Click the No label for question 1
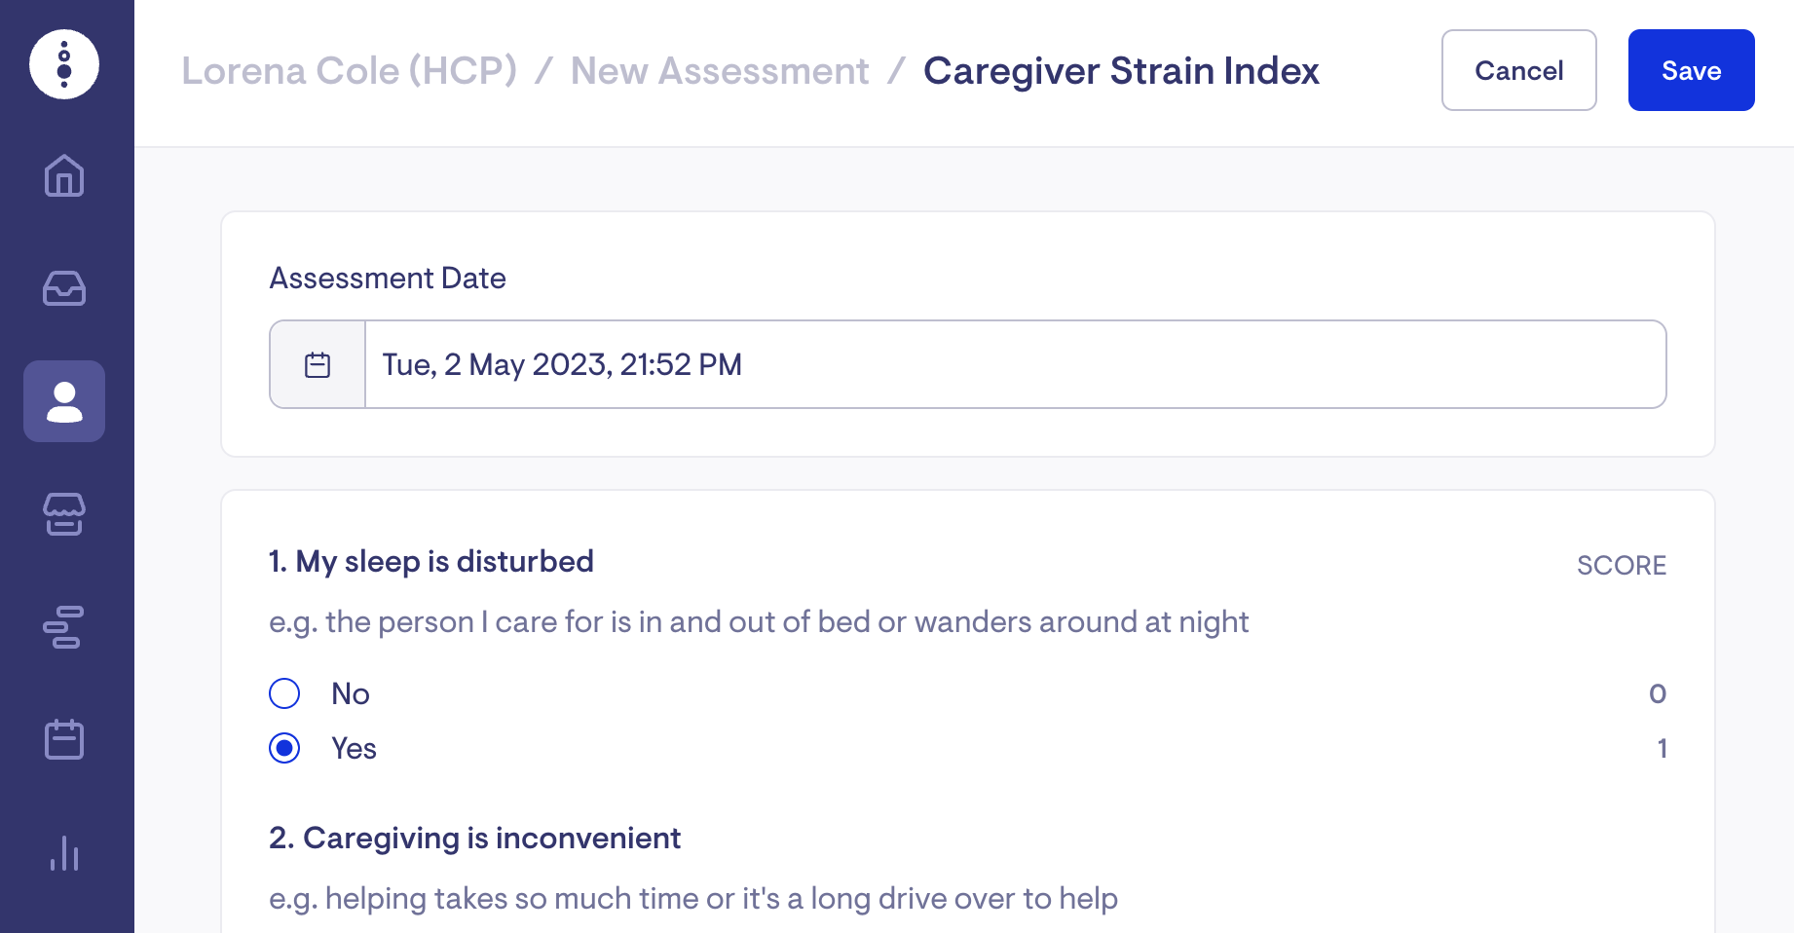 point(351,693)
